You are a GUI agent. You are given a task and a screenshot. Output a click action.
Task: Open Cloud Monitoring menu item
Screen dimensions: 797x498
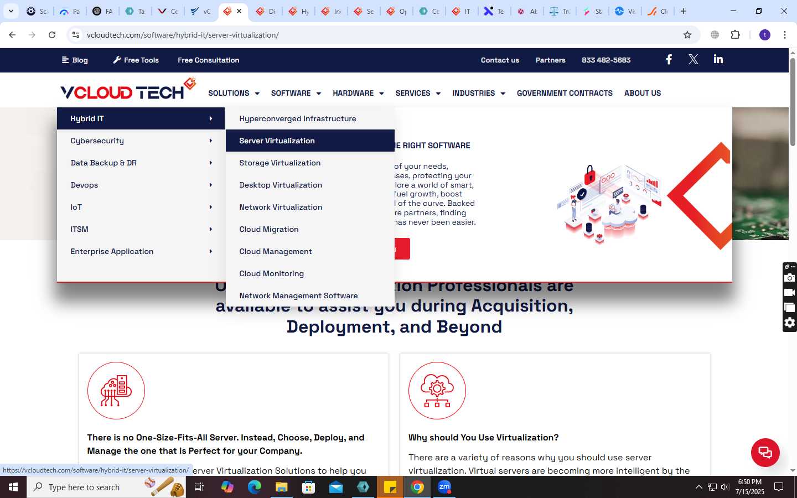click(310, 273)
